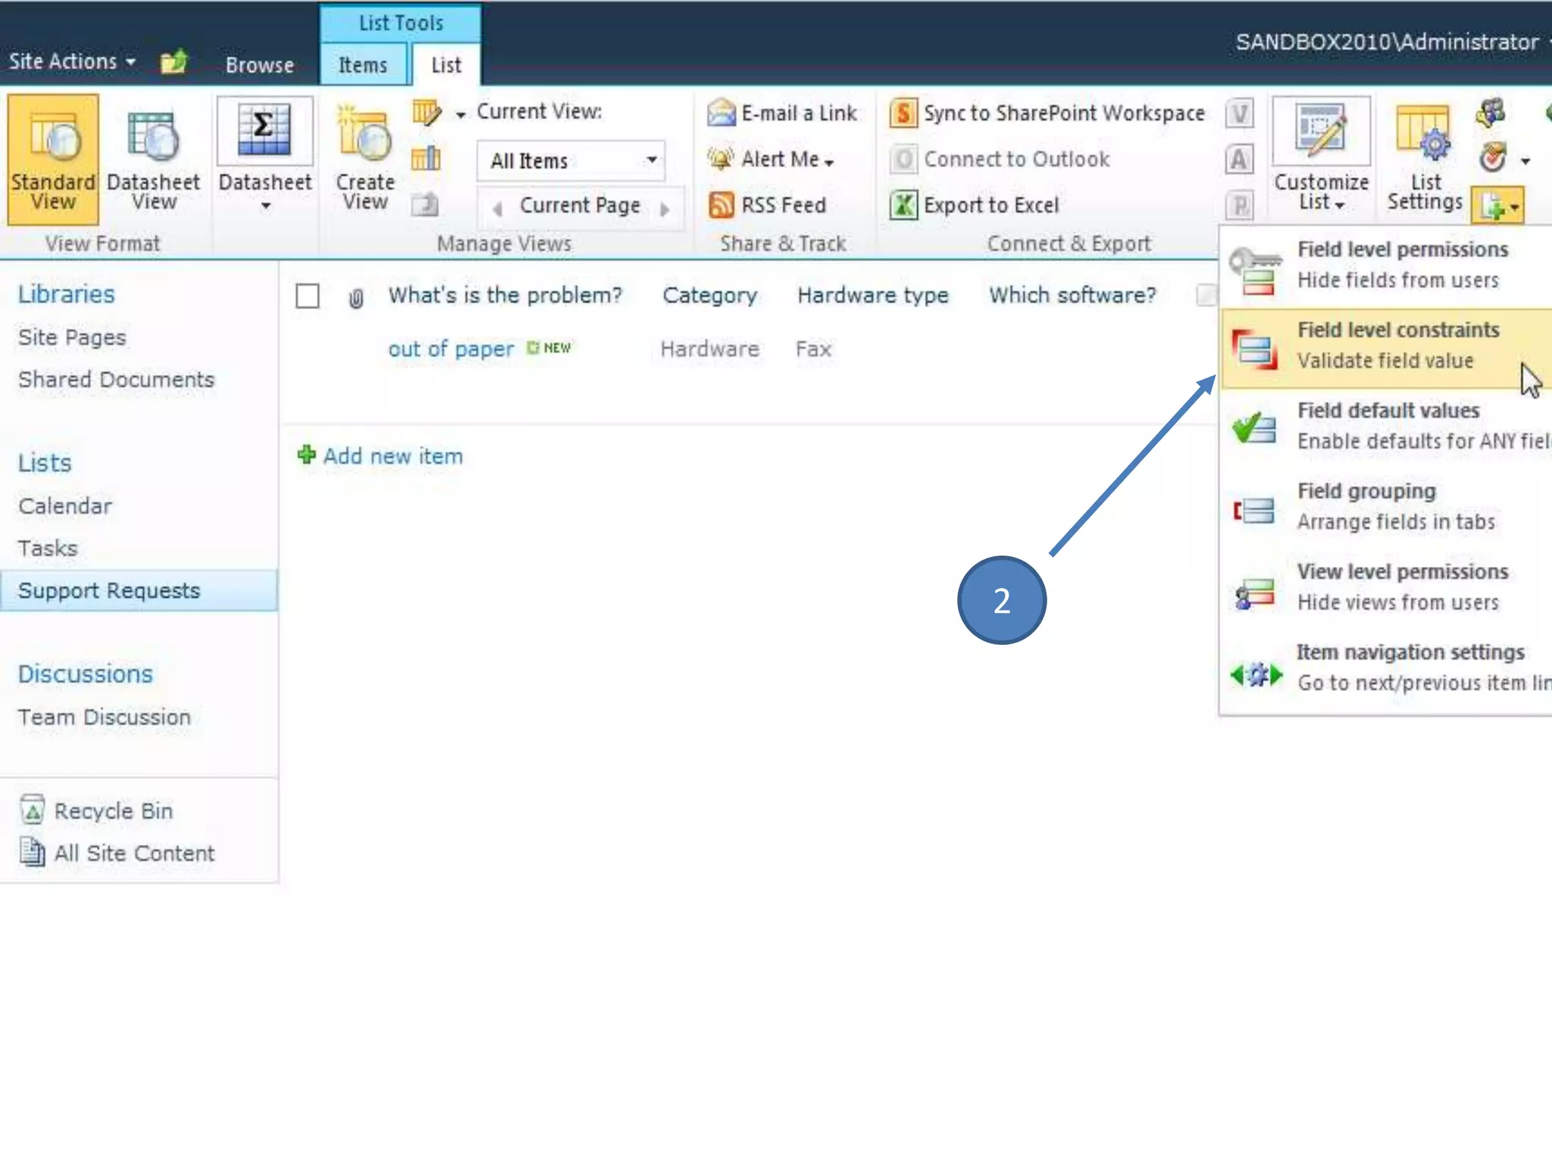Open All Site Content
Screen dimensions: 1552x1164
point(117,853)
